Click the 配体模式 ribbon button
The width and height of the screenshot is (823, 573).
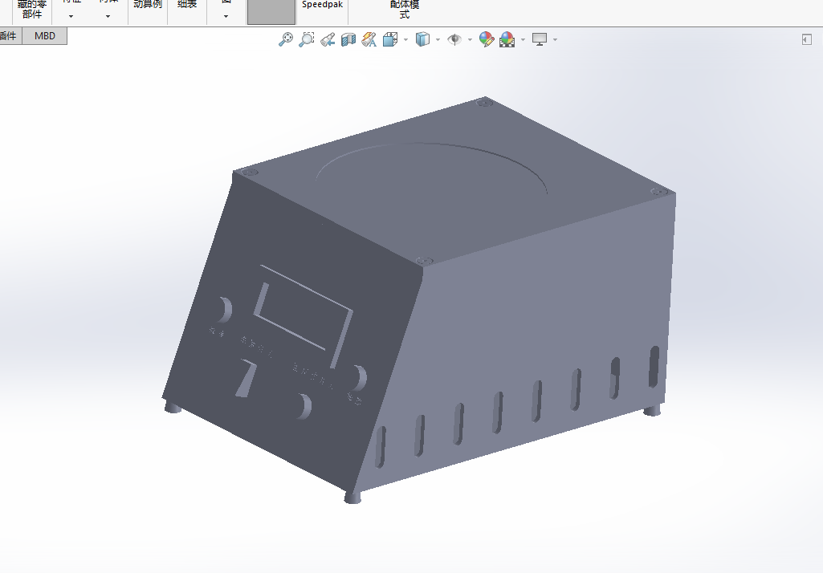click(x=405, y=10)
